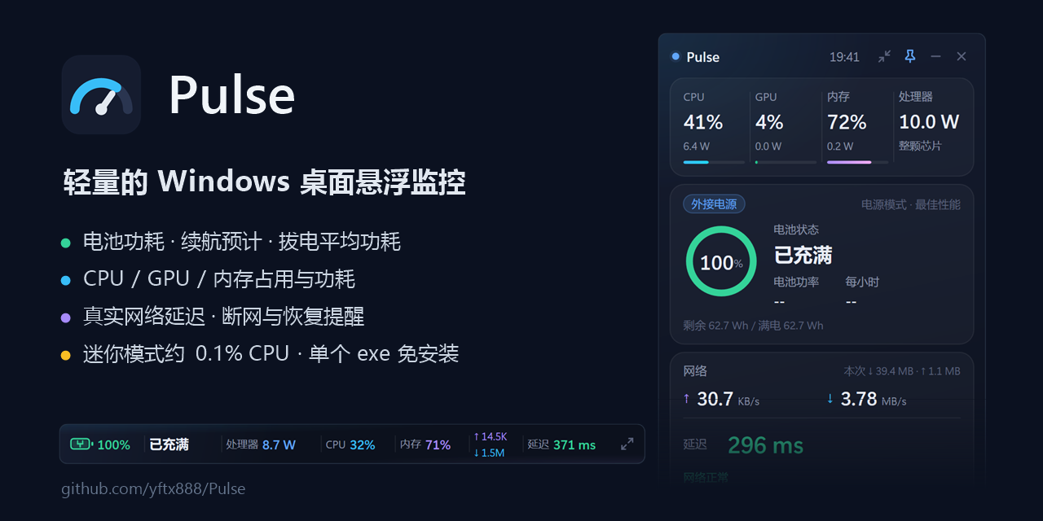
Task: Click 已充满 in the mini bar
Action: click(169, 444)
